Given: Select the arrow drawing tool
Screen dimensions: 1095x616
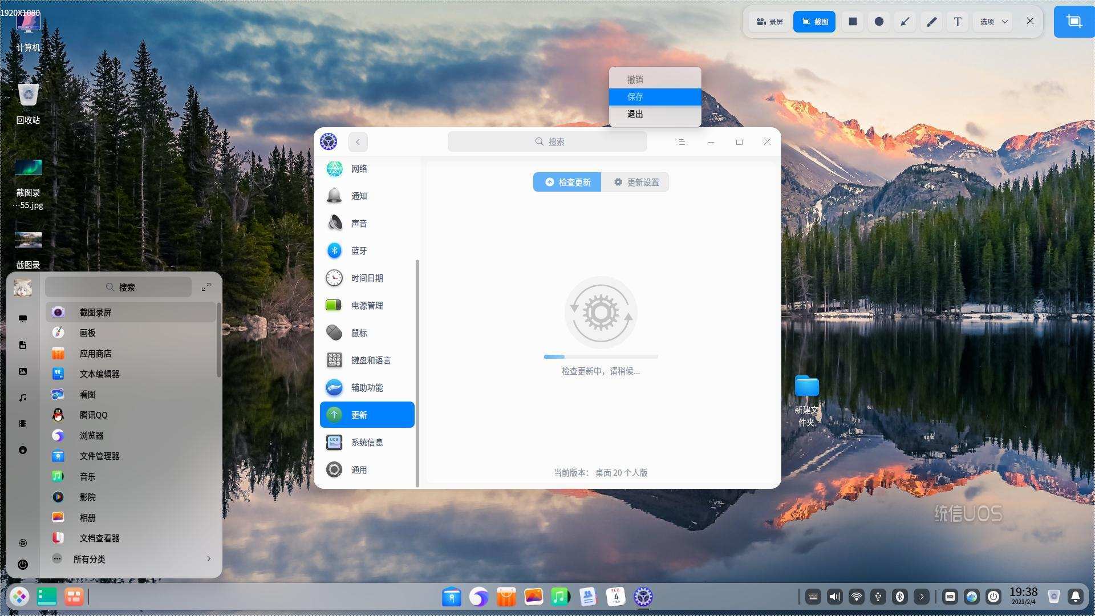Looking at the screenshot, I should click(x=905, y=22).
